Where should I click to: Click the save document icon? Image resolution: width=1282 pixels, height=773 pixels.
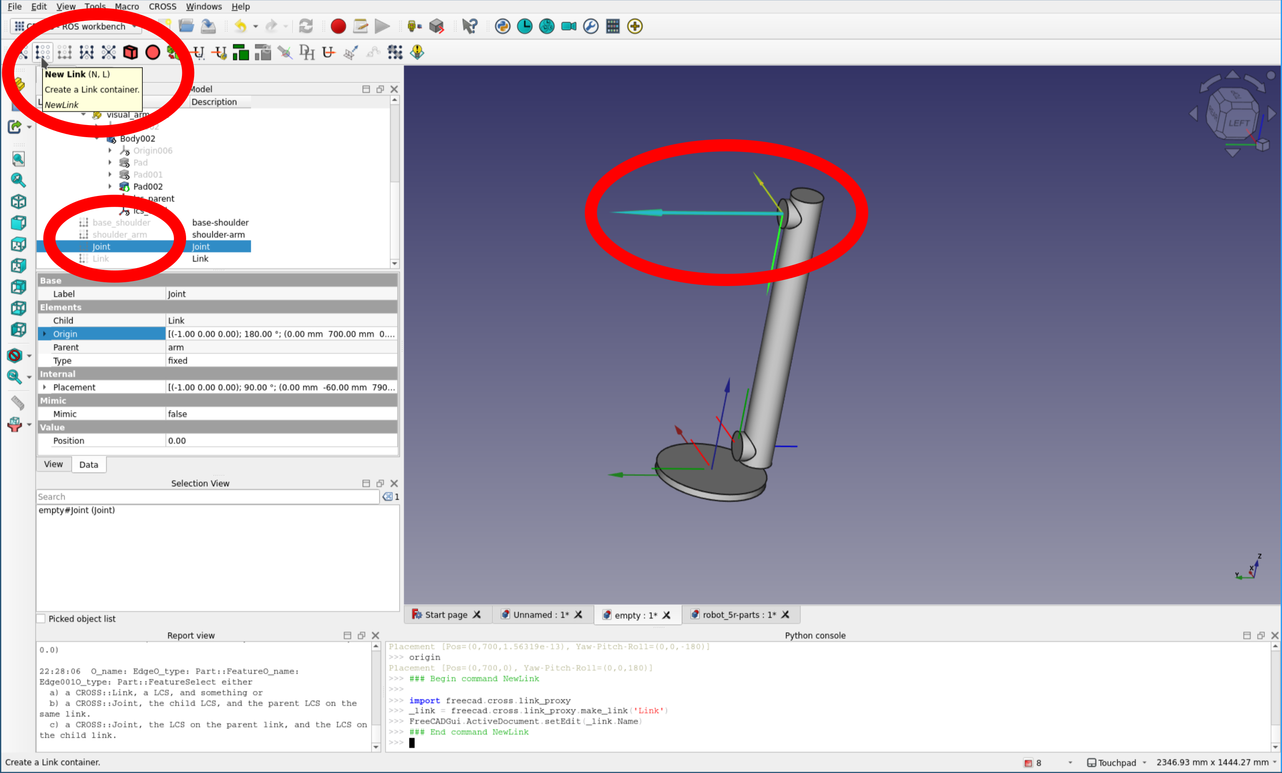(x=208, y=26)
